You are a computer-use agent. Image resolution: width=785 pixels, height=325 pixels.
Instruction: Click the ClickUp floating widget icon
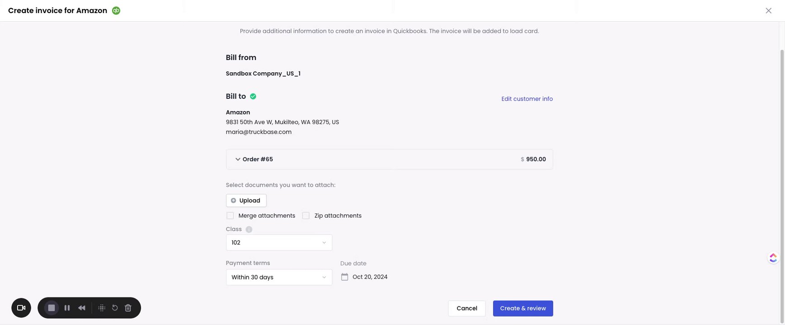point(773,258)
